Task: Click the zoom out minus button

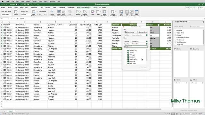Action: [184, 114]
